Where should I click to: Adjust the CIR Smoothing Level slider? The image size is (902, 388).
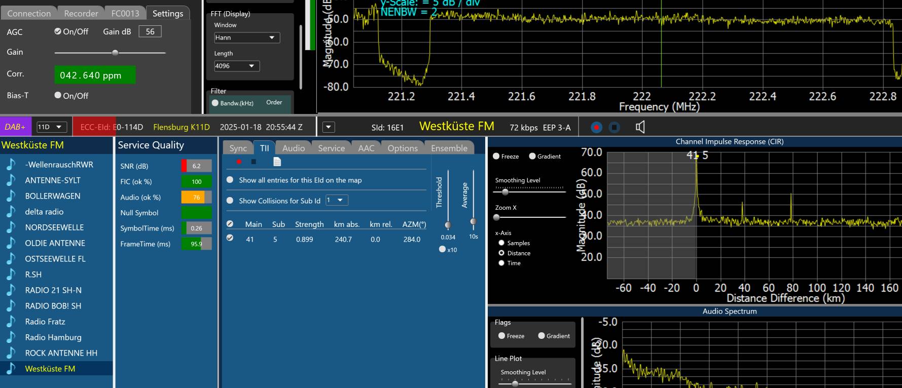pos(505,192)
